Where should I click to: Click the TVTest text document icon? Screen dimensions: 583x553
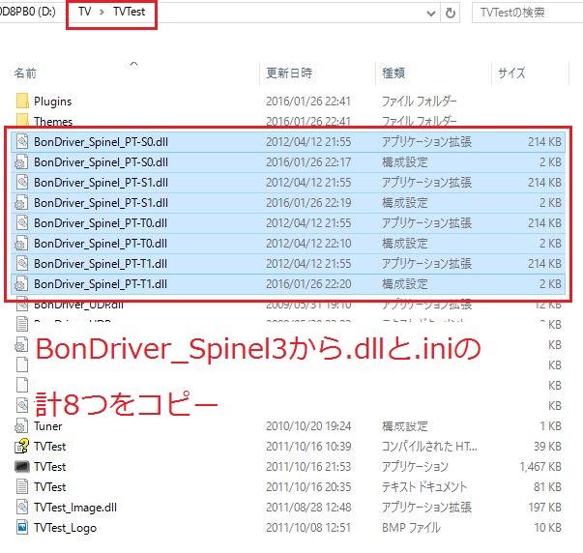pyautogui.click(x=22, y=486)
